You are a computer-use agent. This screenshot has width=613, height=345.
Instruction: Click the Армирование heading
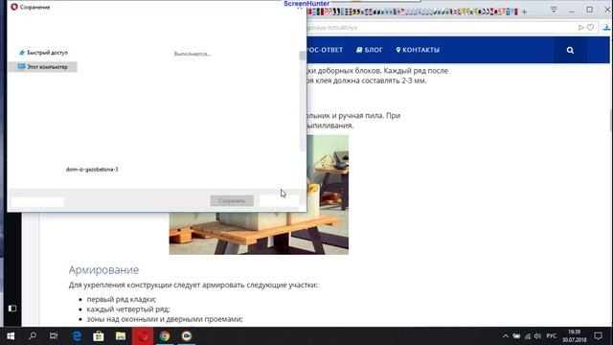[x=103, y=270]
